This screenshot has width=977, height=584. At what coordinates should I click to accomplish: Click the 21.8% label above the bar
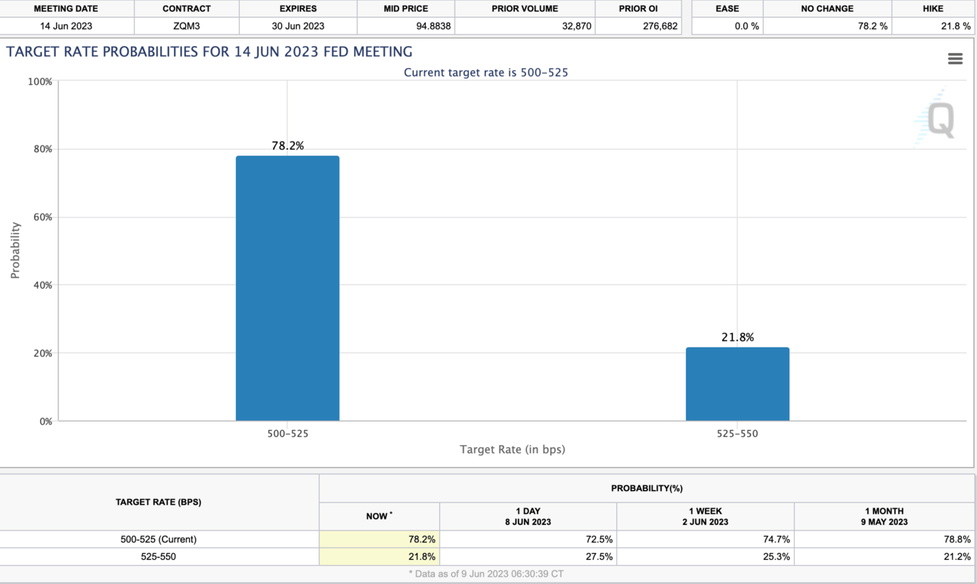[737, 338]
